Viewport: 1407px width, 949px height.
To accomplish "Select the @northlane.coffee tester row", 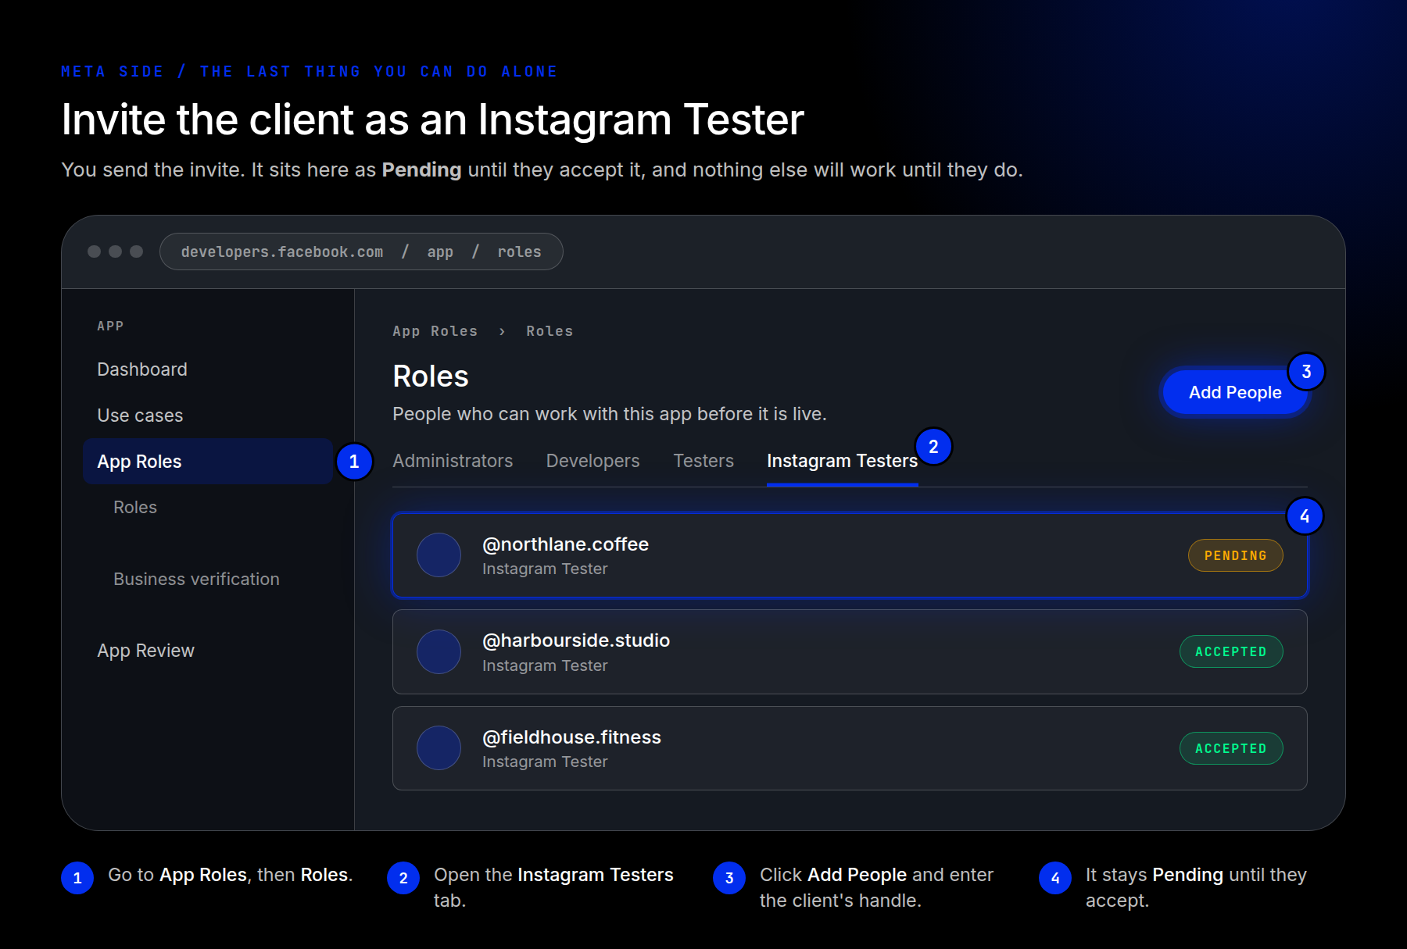I will coord(850,555).
